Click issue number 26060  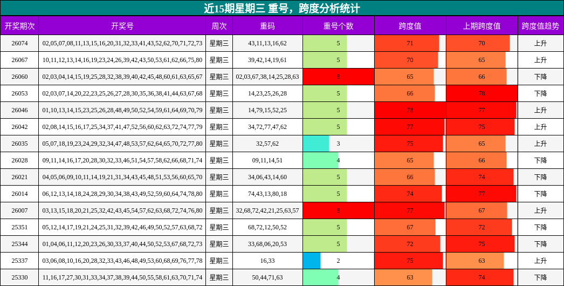[19, 77]
